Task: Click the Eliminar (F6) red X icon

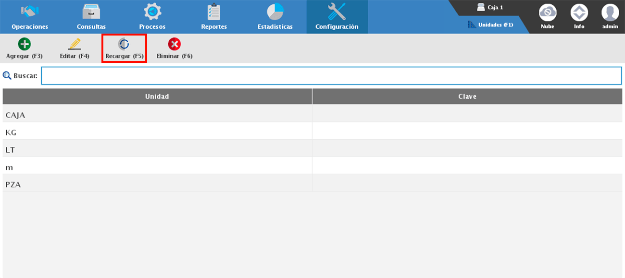Action: pos(174,45)
